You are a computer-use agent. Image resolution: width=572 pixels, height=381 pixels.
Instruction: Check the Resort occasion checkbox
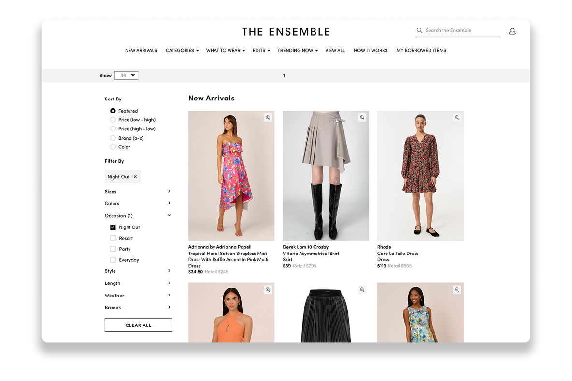pyautogui.click(x=113, y=238)
